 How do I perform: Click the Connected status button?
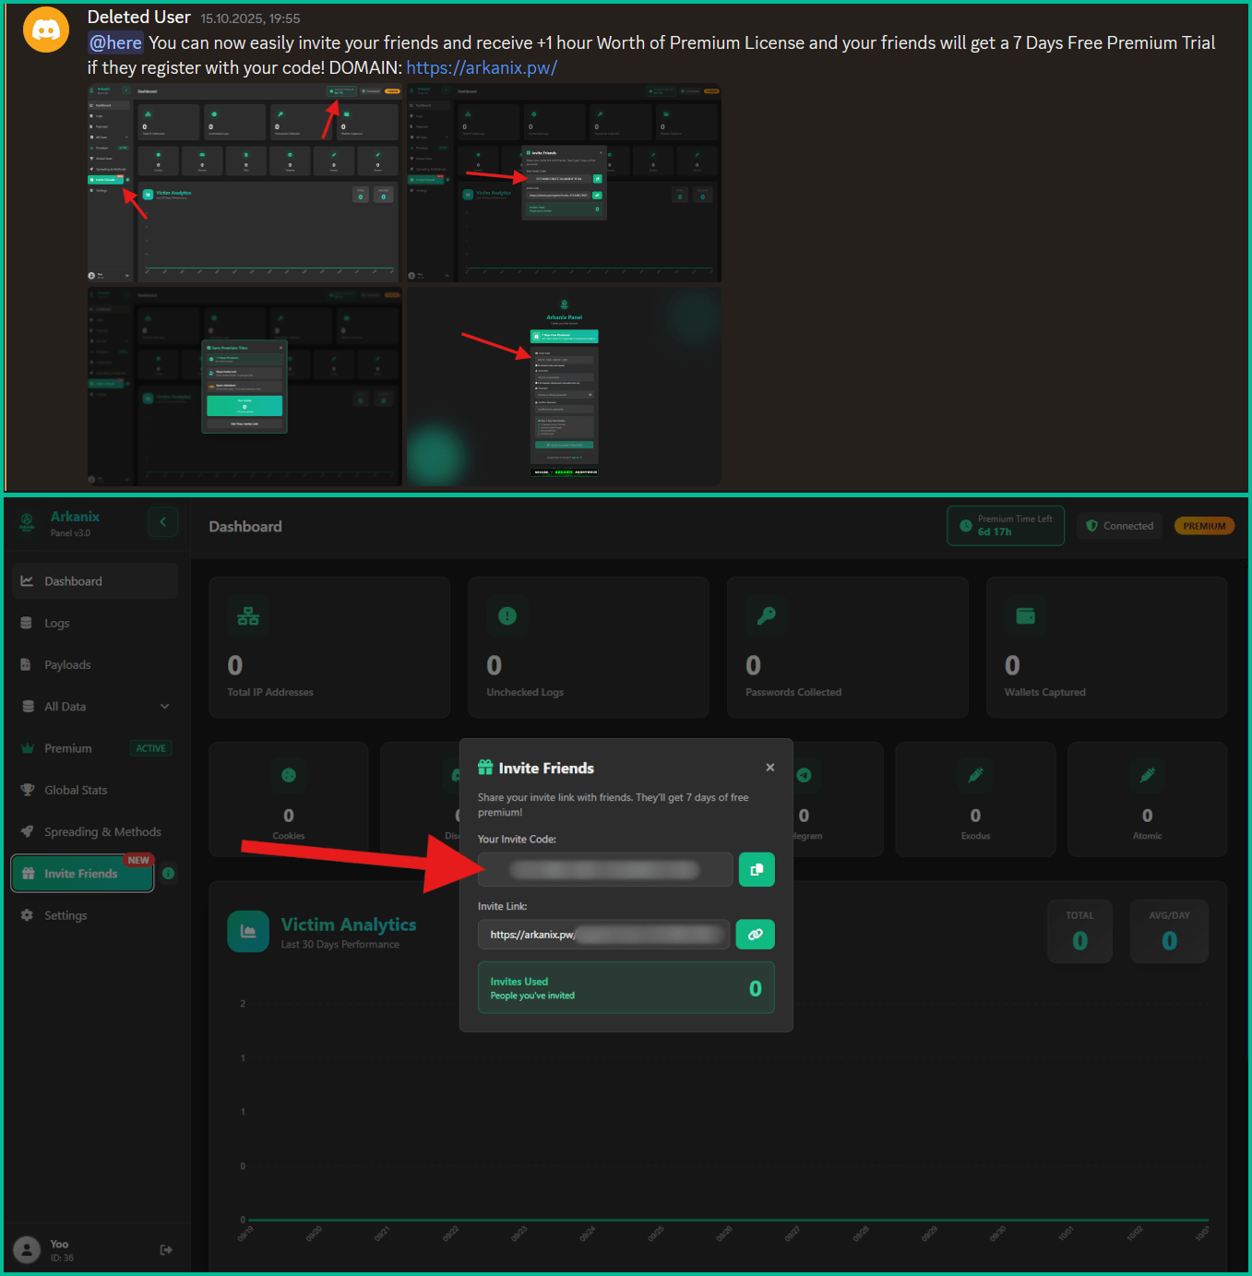click(1119, 525)
